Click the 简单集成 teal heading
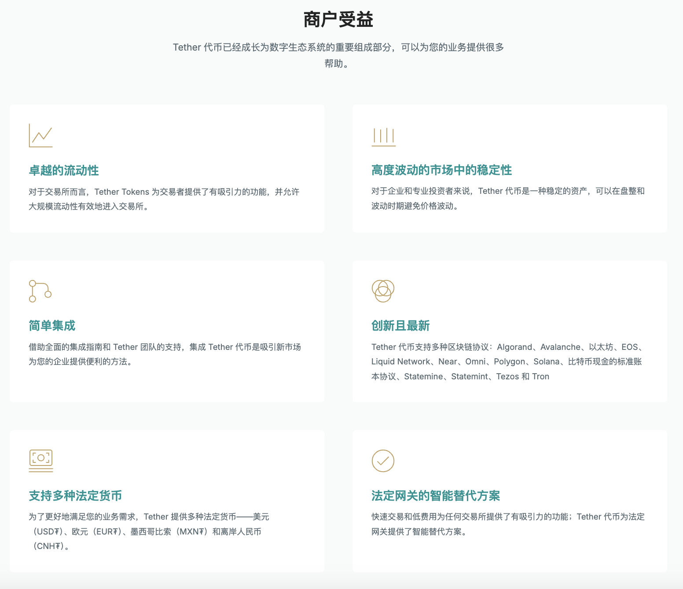683x589 pixels. tap(51, 326)
